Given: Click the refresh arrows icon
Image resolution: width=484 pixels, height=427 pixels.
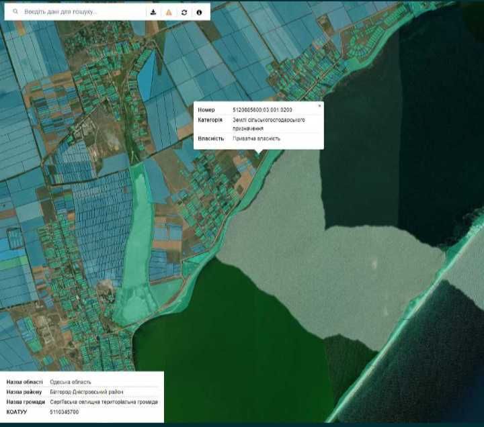Looking at the screenshot, I should (x=184, y=12).
